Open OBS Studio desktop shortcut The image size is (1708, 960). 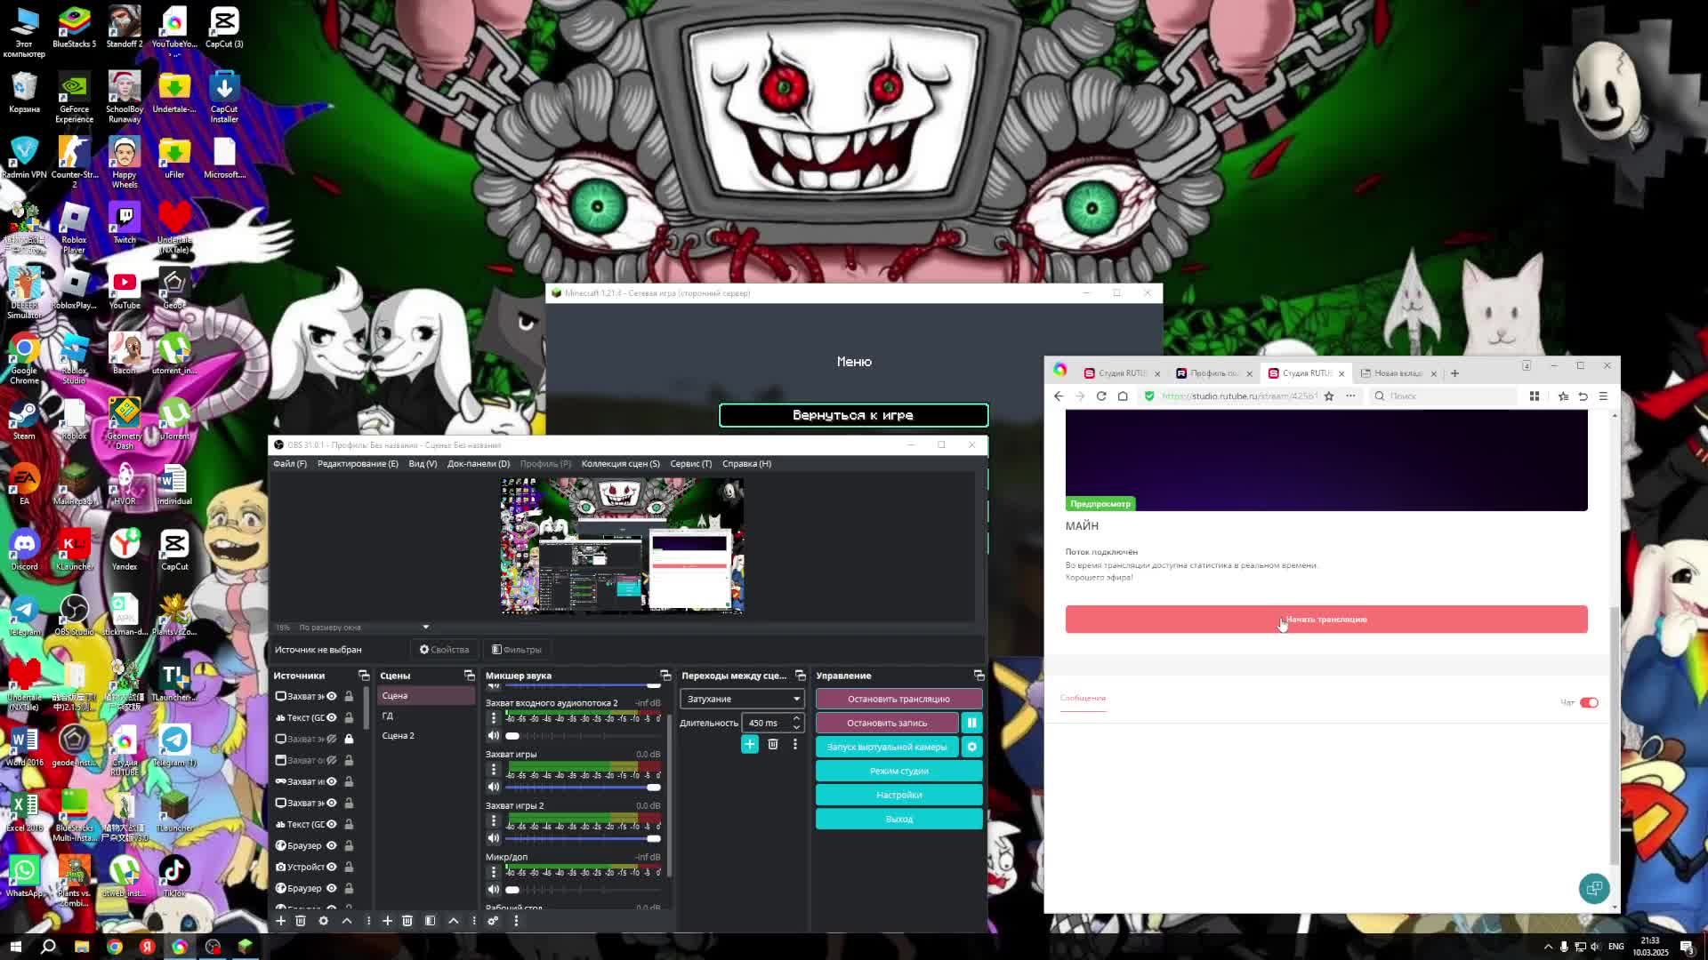click(x=74, y=615)
